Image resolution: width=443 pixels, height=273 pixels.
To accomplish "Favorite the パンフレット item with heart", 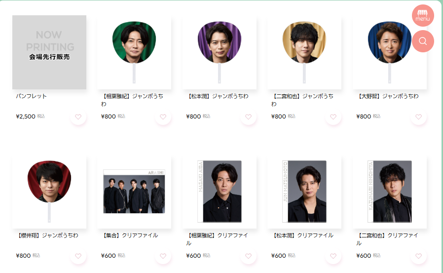I will 78,117.
